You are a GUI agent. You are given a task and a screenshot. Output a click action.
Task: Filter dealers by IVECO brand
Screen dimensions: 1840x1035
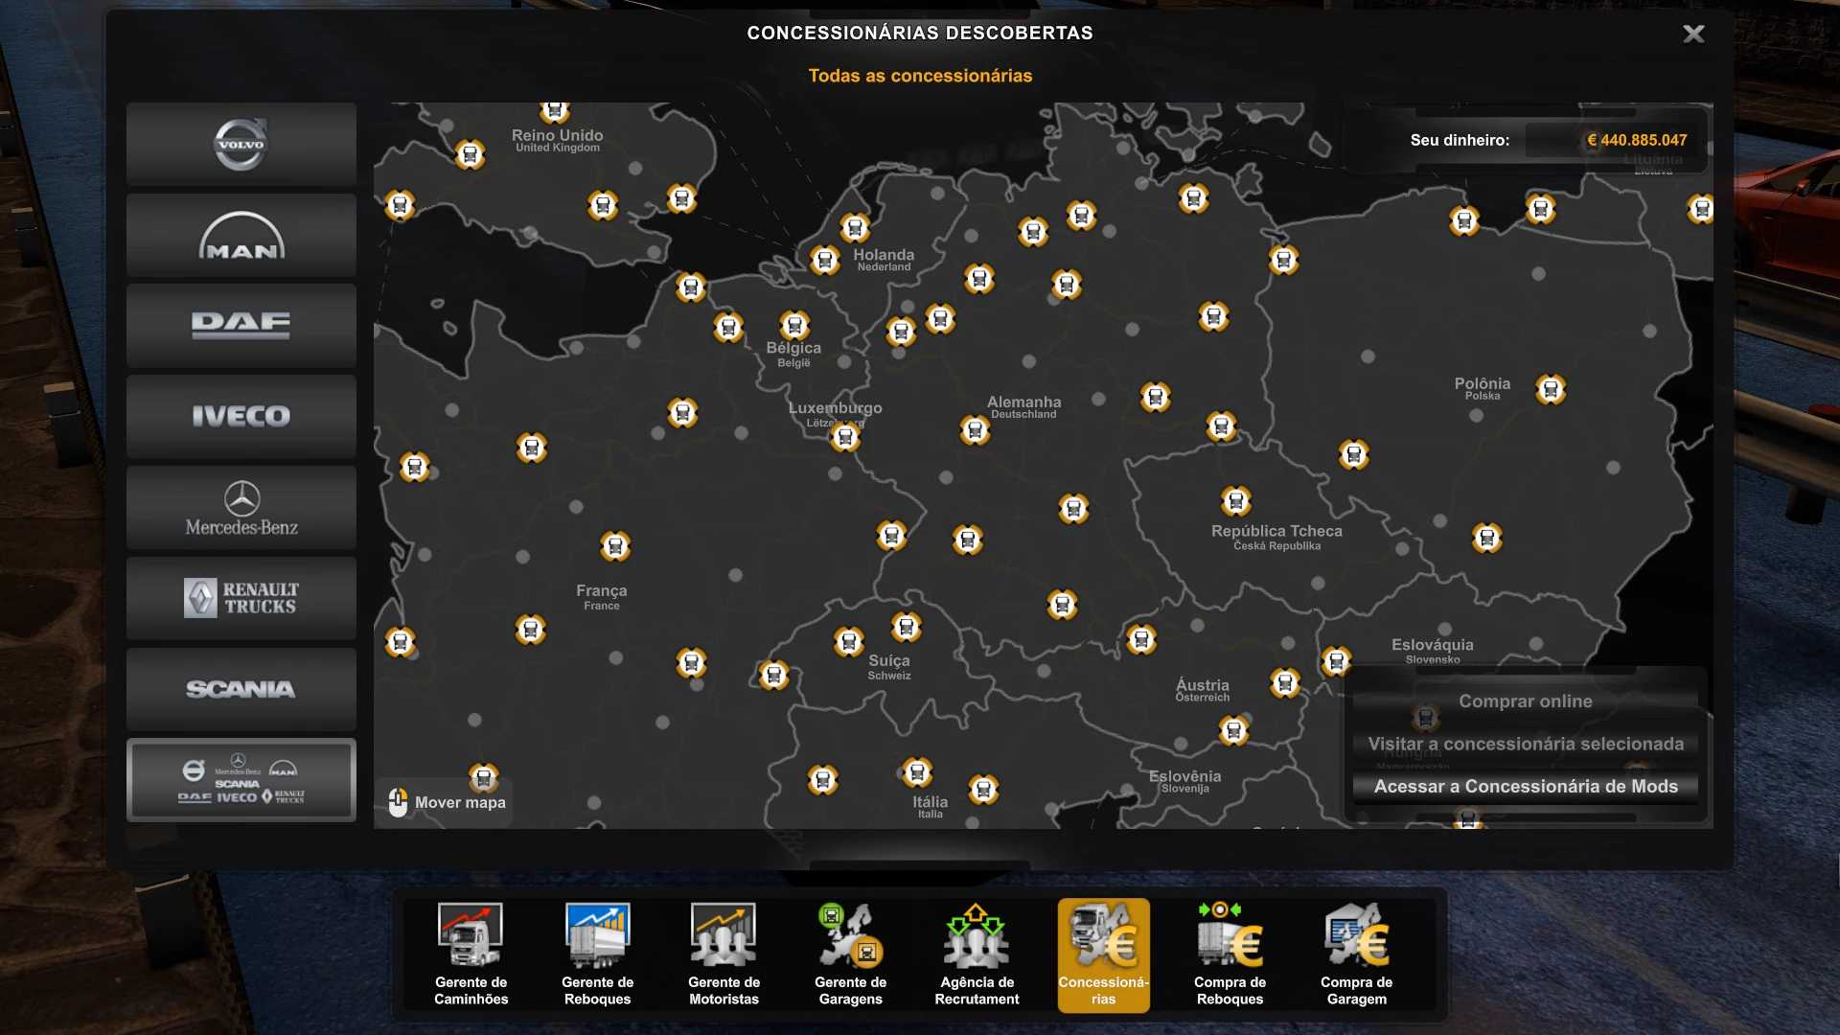241,417
